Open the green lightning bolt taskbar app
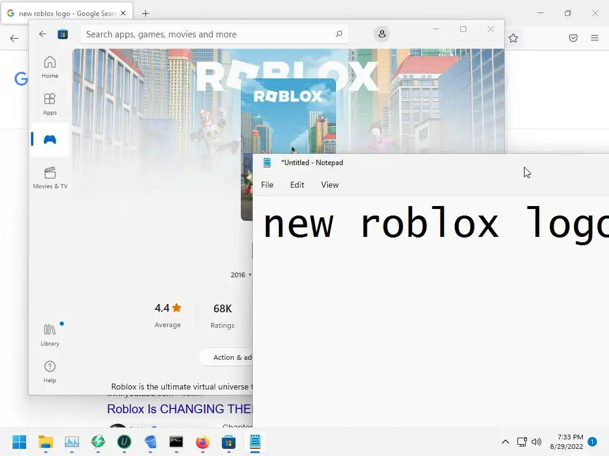This screenshot has height=456, width=609. tap(98, 442)
